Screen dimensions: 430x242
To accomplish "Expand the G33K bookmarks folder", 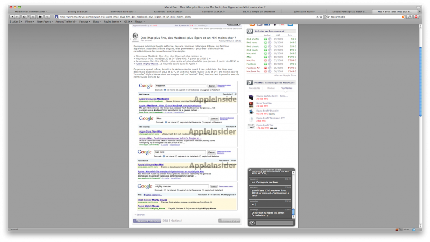I will [x=128, y=21].
